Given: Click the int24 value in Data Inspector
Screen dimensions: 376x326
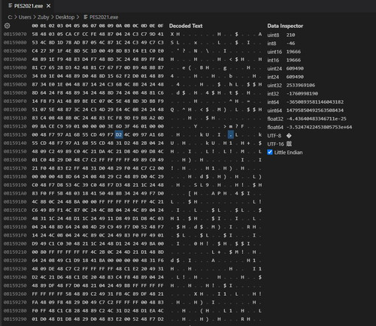Looking at the screenshot, I should (x=295, y=77).
